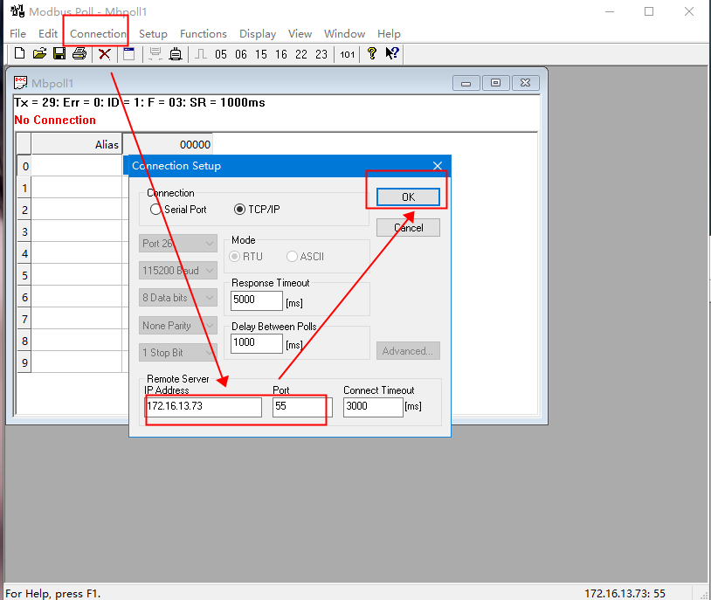This screenshot has width=711, height=600.
Task: Click the Save floppy disk icon
Action: tap(59, 54)
